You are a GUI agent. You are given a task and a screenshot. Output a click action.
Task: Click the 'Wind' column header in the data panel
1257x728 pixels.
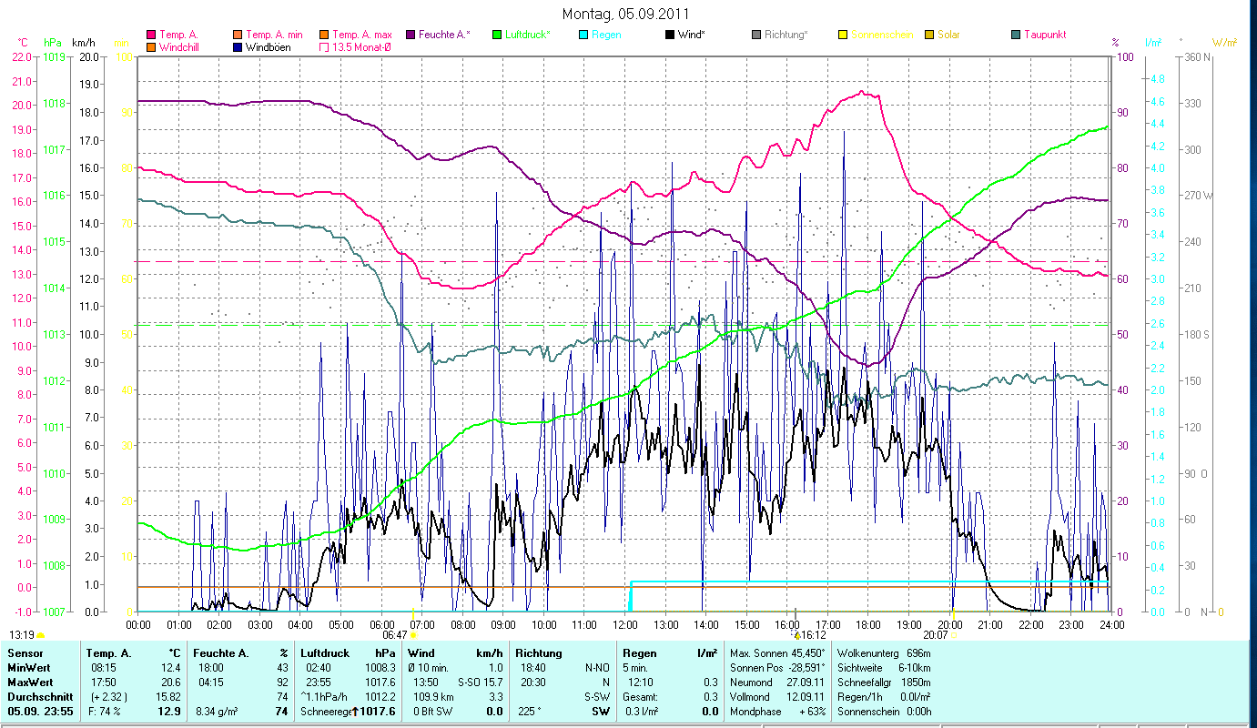(421, 653)
